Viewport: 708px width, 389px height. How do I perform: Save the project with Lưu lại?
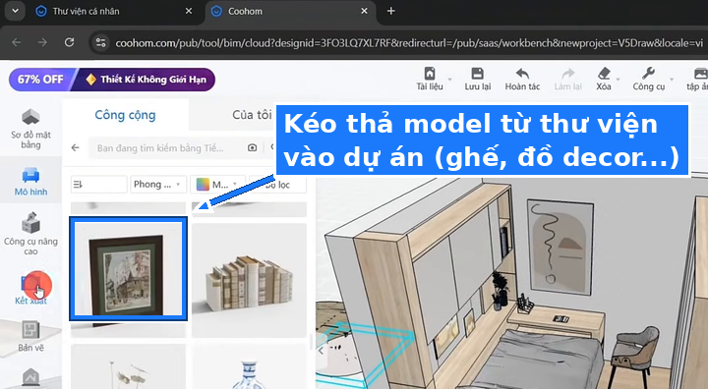click(477, 79)
